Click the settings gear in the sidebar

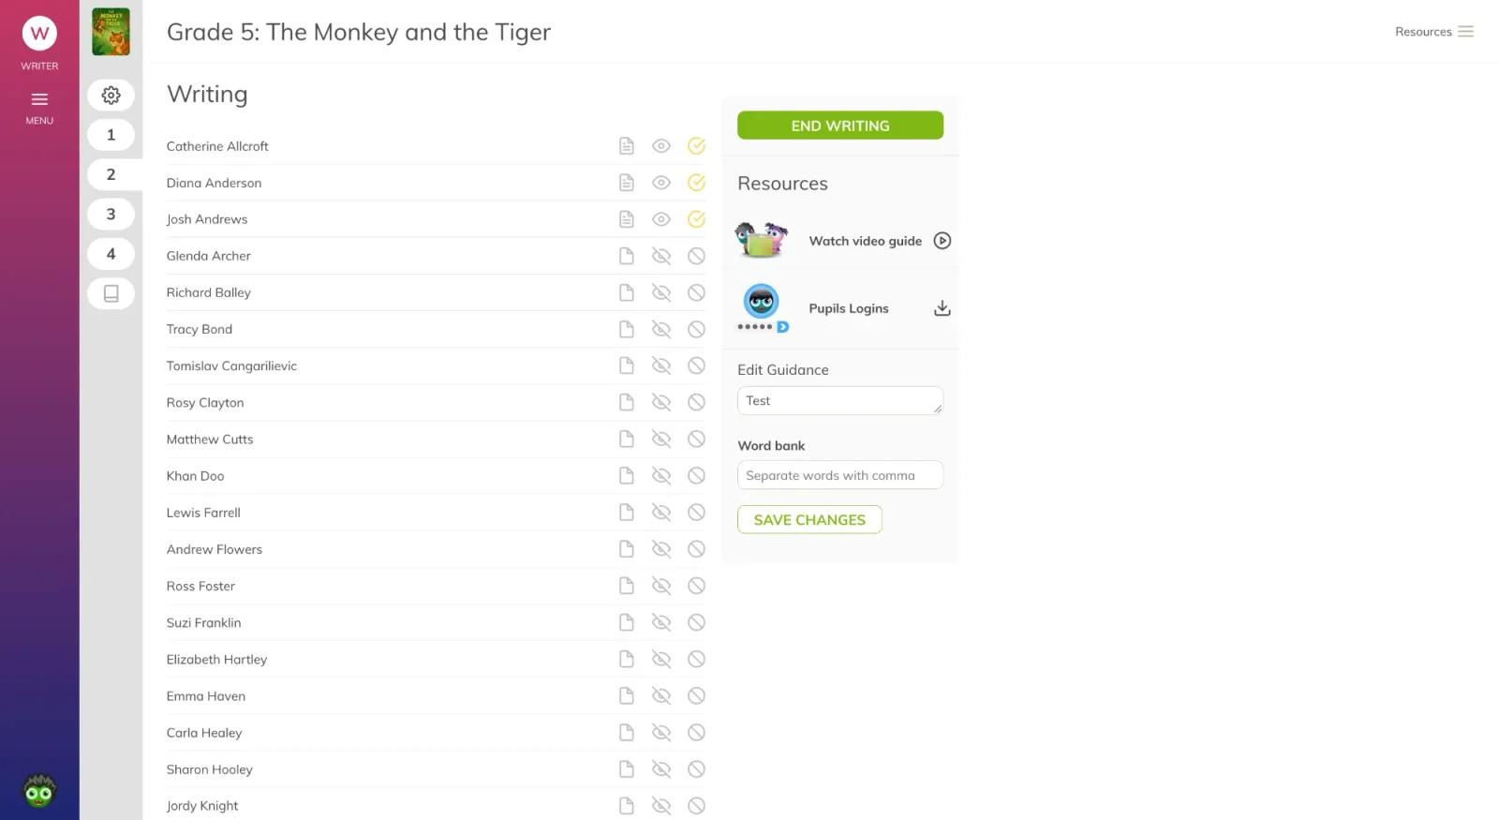(111, 96)
